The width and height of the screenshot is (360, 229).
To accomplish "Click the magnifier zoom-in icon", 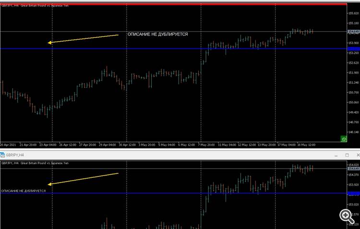I will (x=347, y=216).
